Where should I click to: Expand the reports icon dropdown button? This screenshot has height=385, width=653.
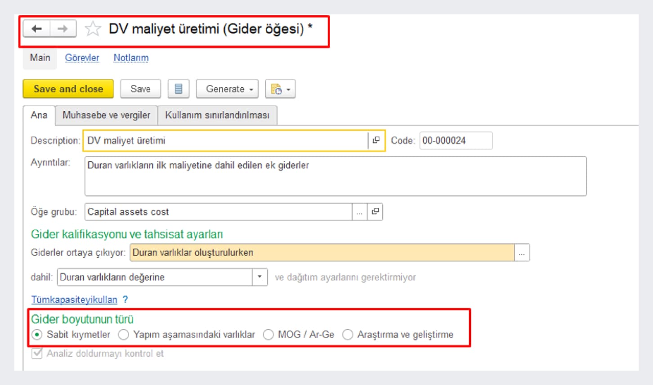pyautogui.click(x=280, y=89)
